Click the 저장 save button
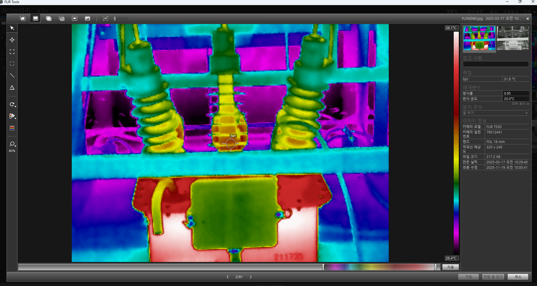Image resolution: width=537 pixels, height=286 pixels. (468, 277)
